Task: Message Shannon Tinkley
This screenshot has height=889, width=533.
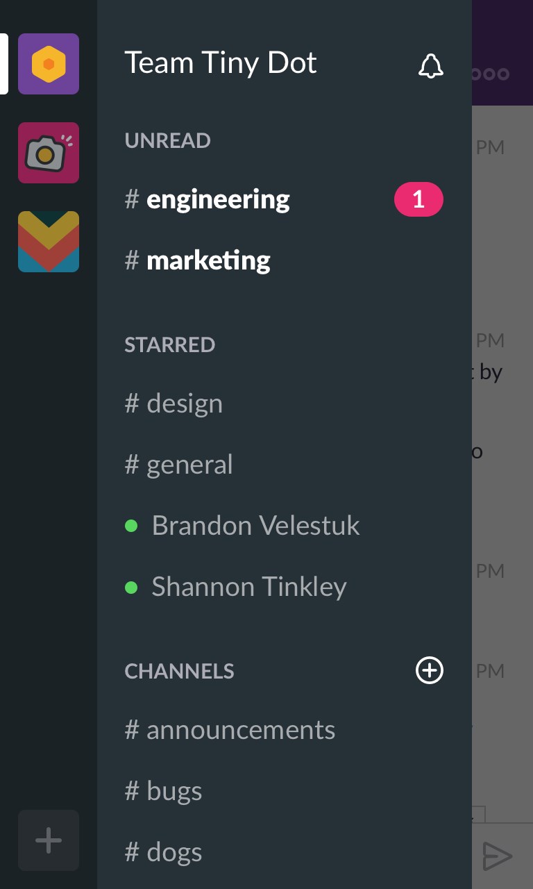Action: pyautogui.click(x=248, y=587)
